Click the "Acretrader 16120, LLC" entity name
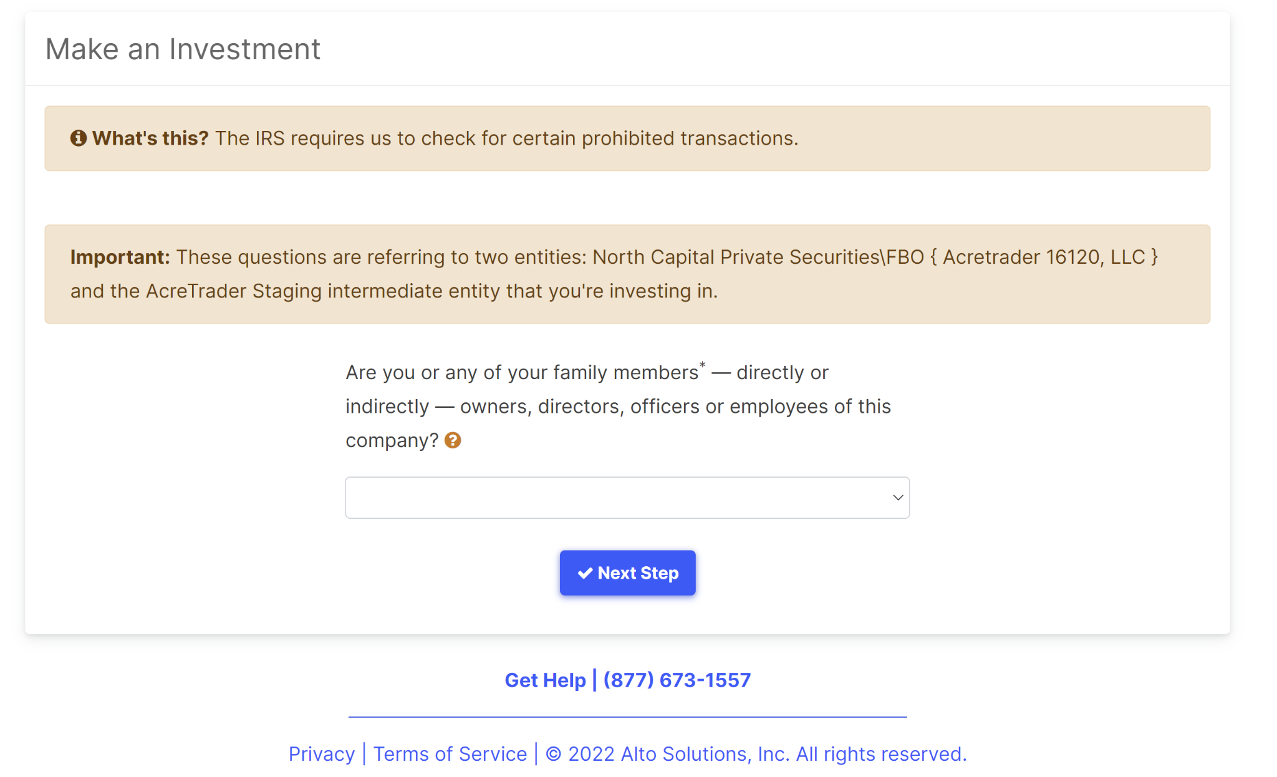The width and height of the screenshot is (1277, 777). pos(1043,257)
